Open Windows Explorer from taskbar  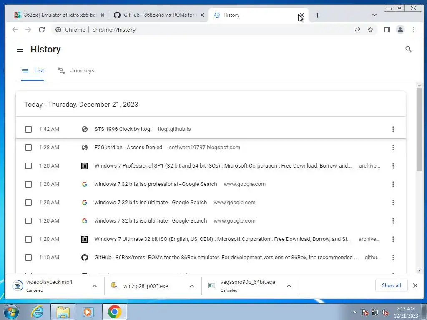(x=63, y=312)
